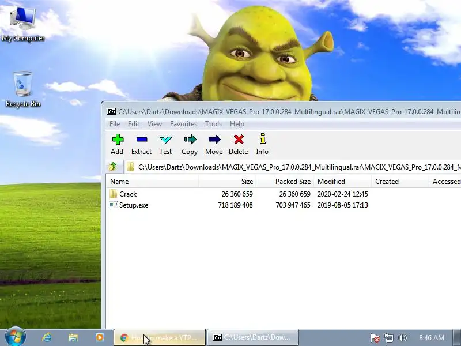
Task: Select the Recycle Bin desktop icon
Action: pyautogui.click(x=23, y=89)
